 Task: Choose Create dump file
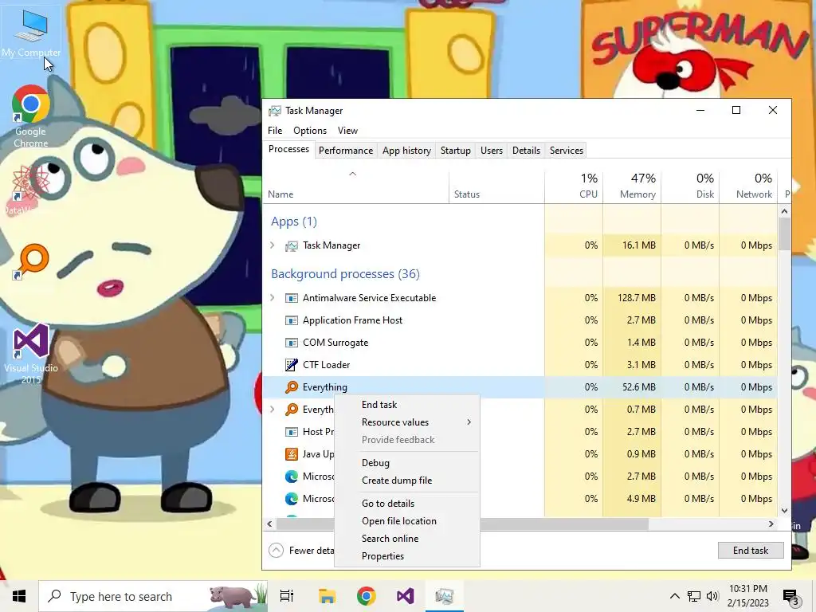pyautogui.click(x=407, y=481)
